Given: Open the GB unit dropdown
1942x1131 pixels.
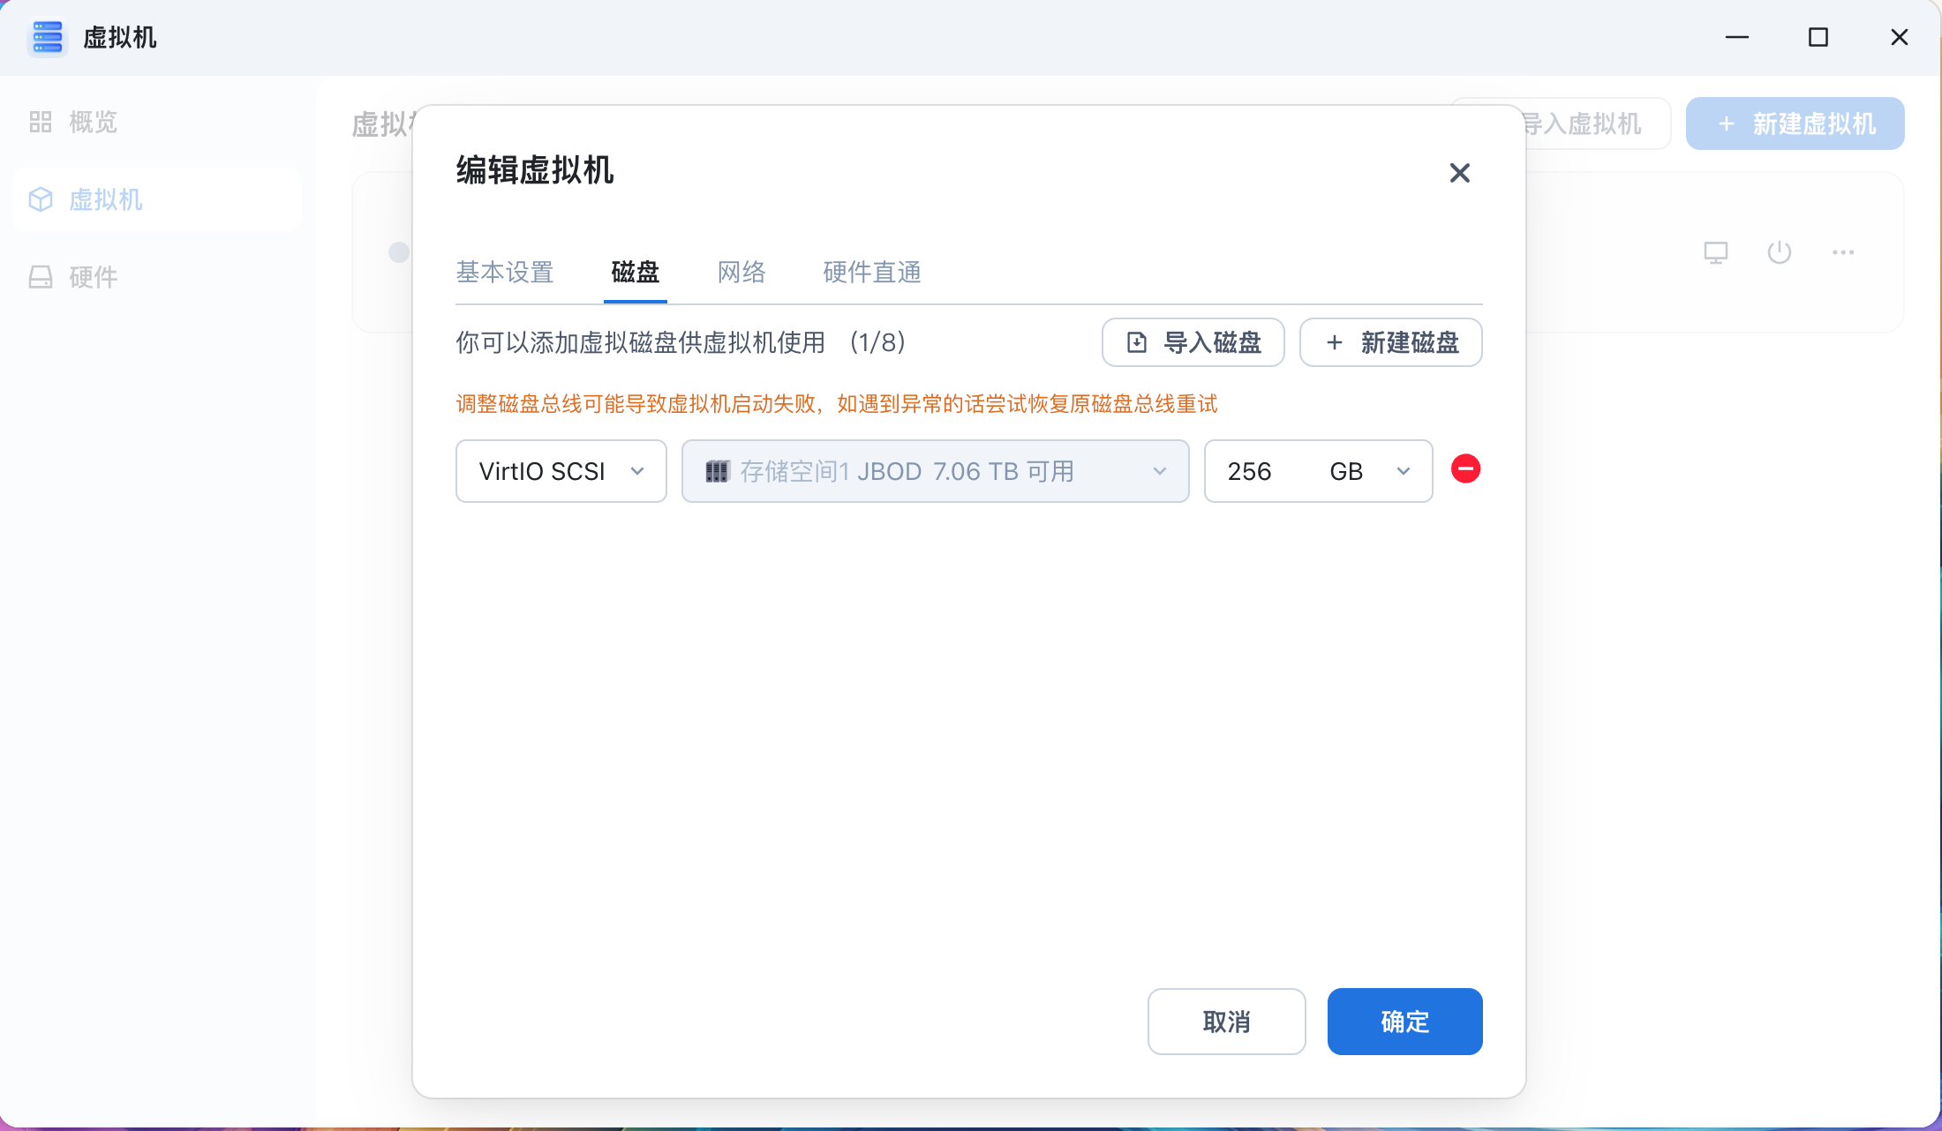Looking at the screenshot, I should (x=1365, y=470).
